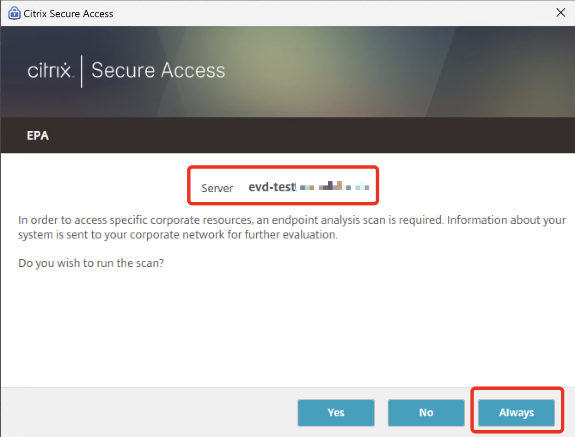
Task: Choose Always to run scans automatically
Action: (517, 413)
